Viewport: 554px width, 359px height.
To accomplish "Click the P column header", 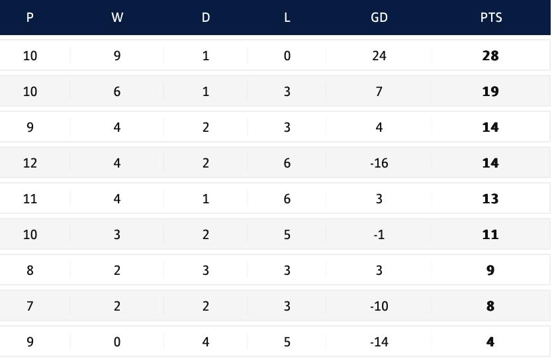I will tap(30, 18).
